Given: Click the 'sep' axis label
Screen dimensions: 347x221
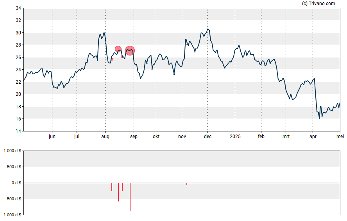Looking at the screenshot, I should 134,137.
